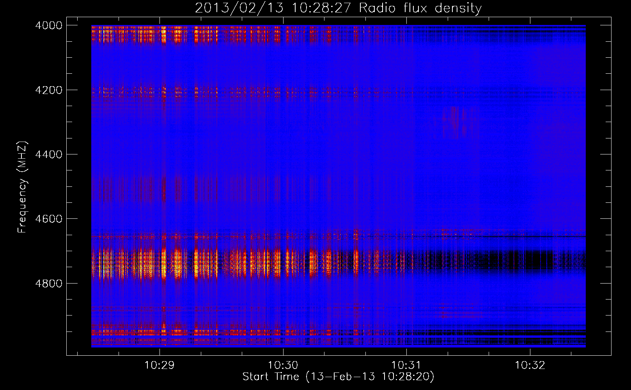Click the 'Frequency (MHZ)' axis title
The height and width of the screenshot is (390, 631).
click(x=22, y=187)
